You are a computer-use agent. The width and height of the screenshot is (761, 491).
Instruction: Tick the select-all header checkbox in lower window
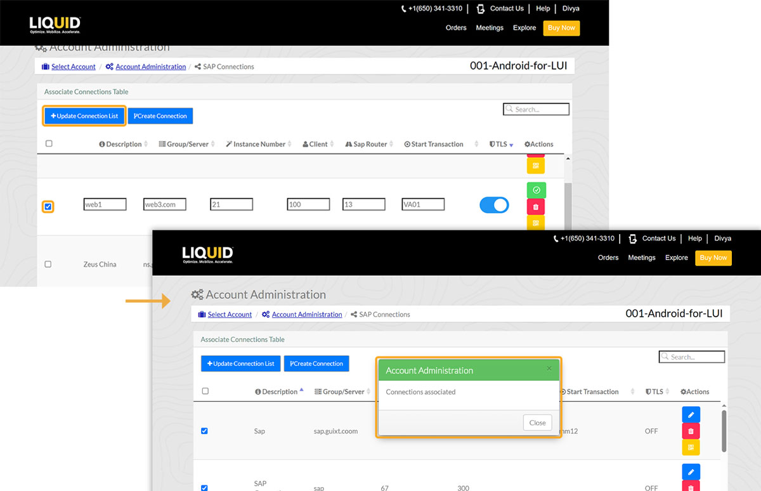(205, 391)
